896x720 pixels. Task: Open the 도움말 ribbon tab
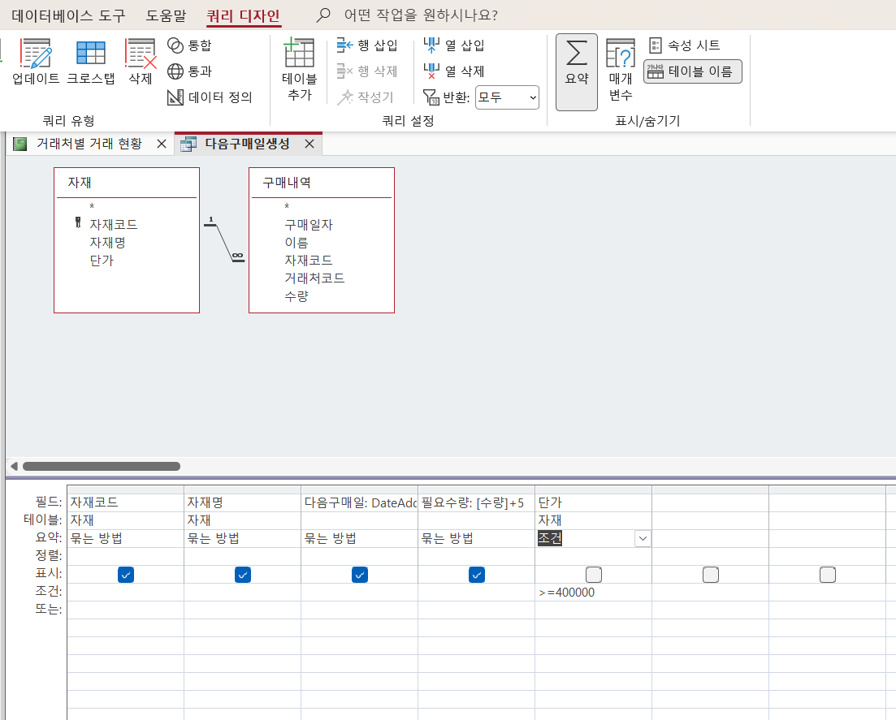click(x=166, y=15)
